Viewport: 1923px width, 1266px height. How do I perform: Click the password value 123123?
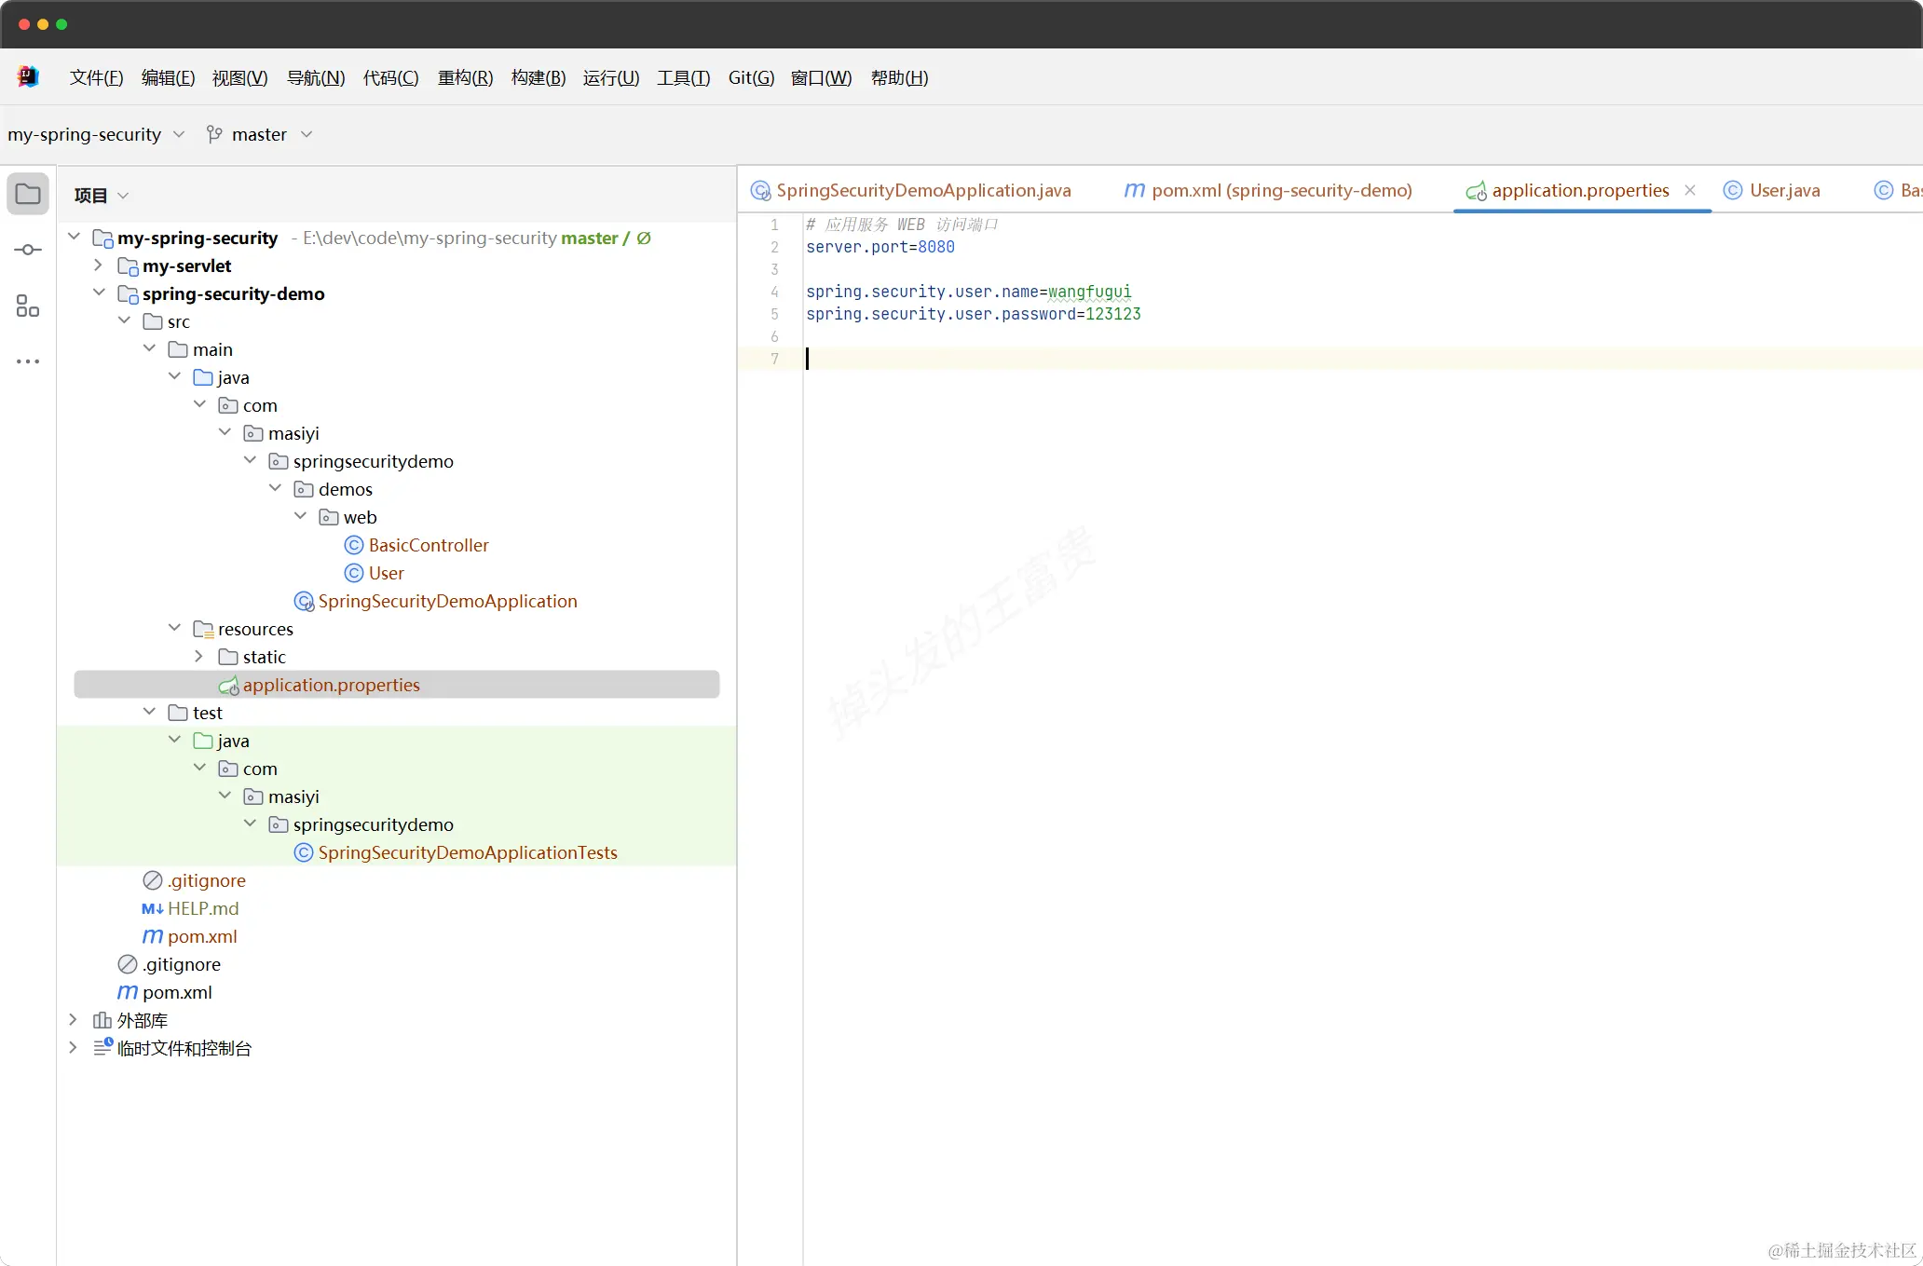(x=1113, y=314)
